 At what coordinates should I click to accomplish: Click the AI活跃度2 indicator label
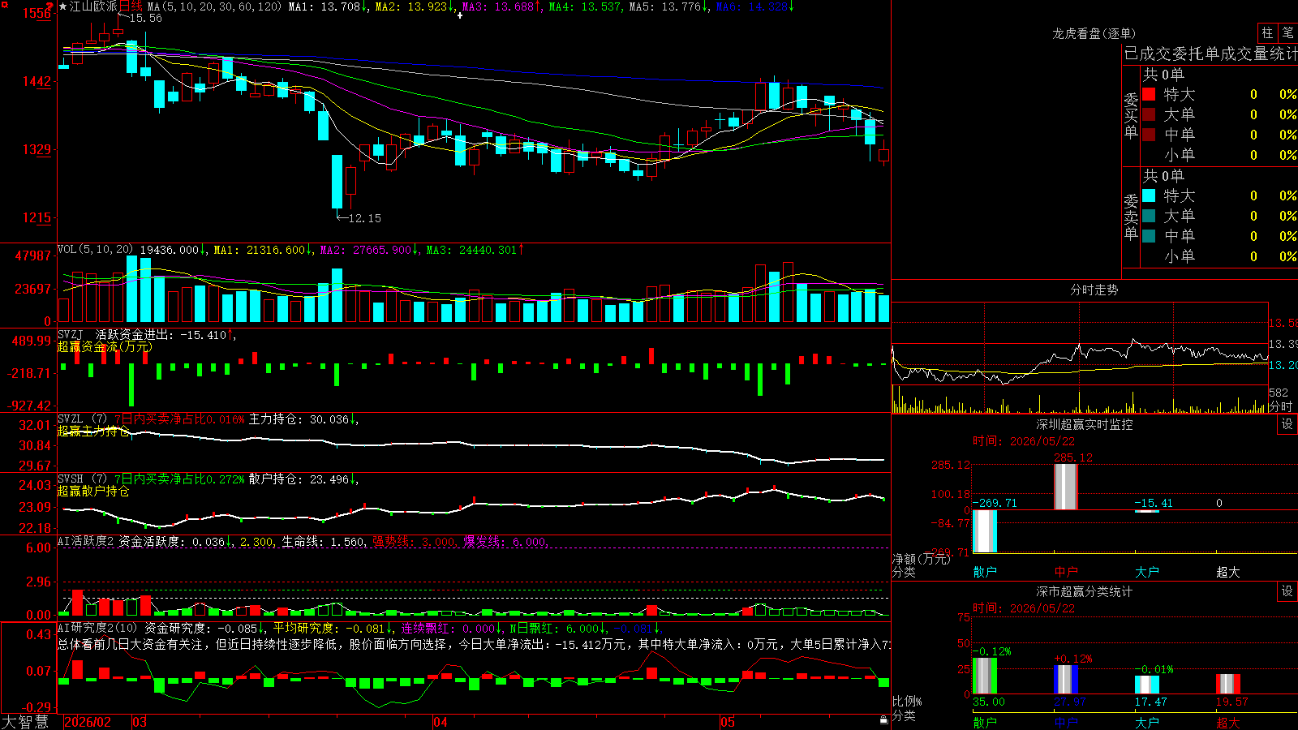point(86,542)
